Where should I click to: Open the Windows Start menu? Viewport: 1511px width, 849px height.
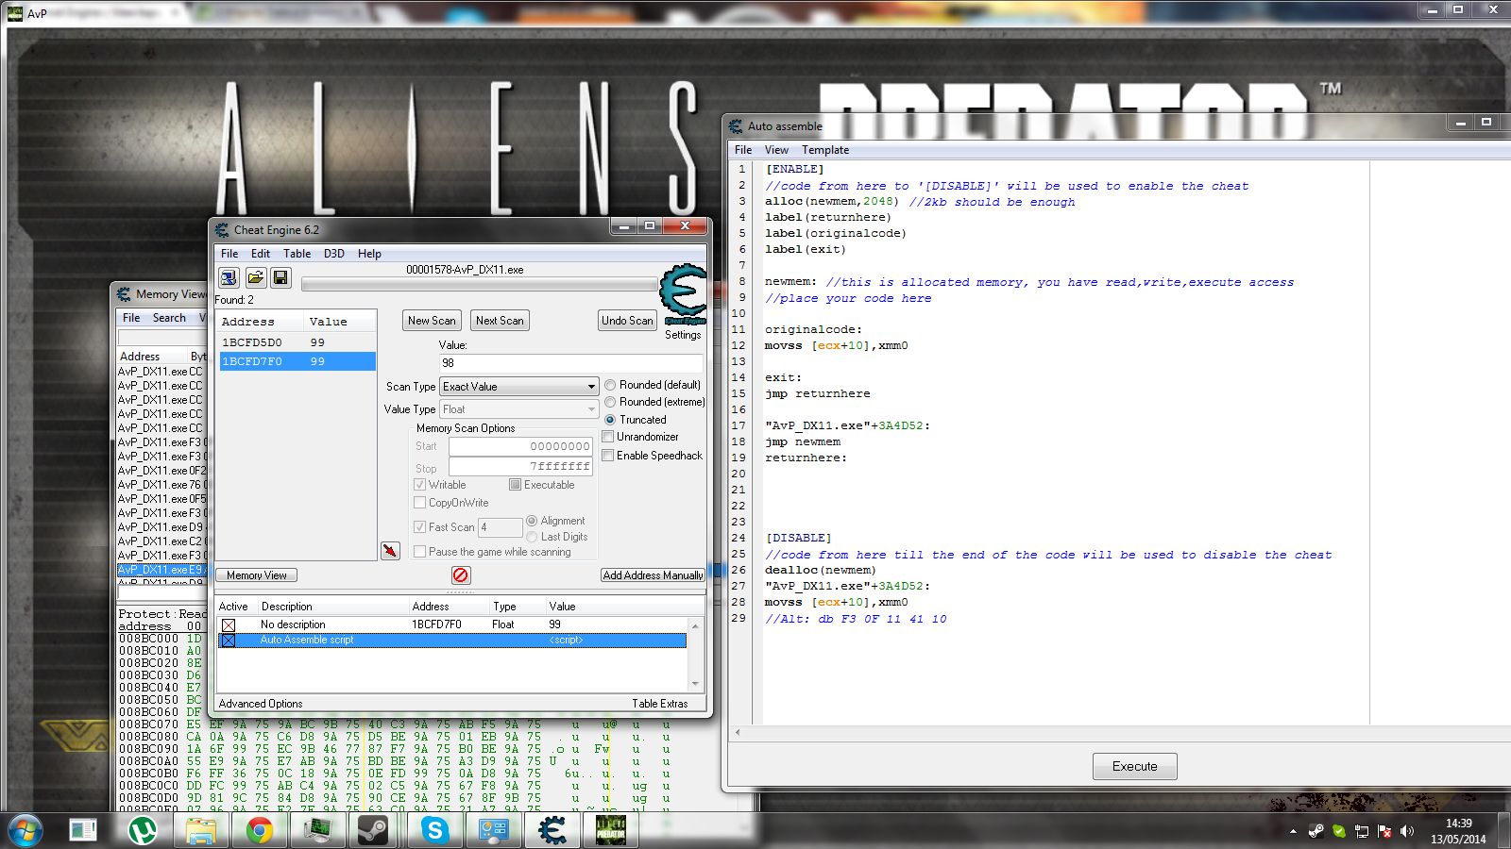25,830
